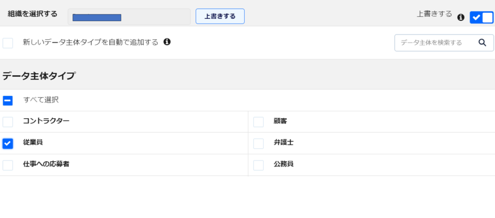Open the 組織を選択する organization field
495x218 pixels.
(x=129, y=17)
